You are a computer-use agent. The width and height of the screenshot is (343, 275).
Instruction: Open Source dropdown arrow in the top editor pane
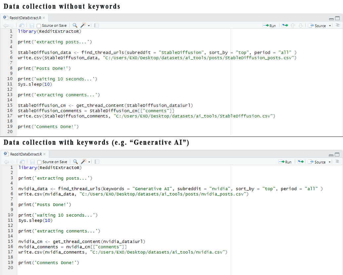click(x=330, y=26)
